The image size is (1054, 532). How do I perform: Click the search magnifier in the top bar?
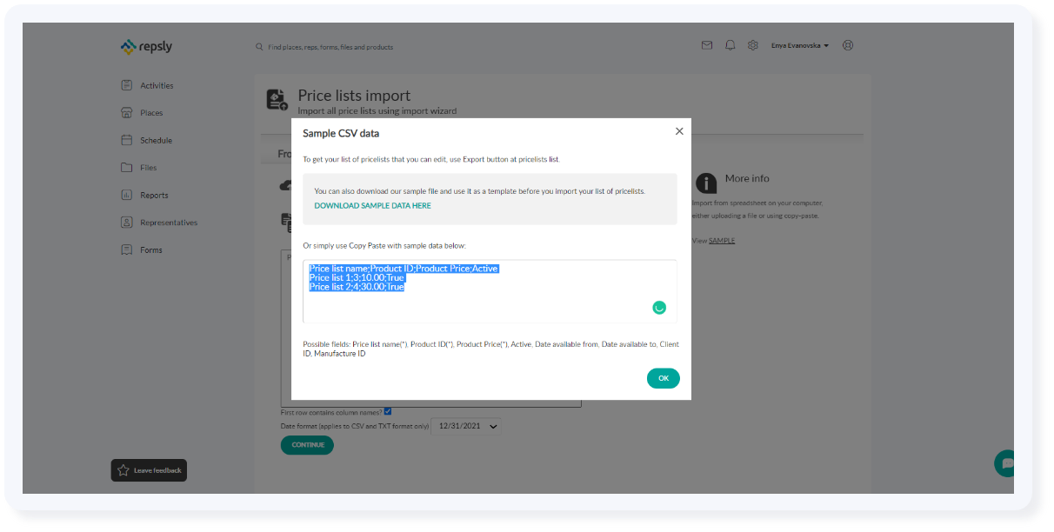(x=258, y=46)
